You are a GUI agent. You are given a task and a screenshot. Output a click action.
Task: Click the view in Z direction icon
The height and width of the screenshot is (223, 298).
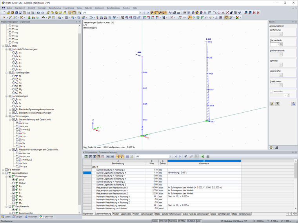pos(153,18)
